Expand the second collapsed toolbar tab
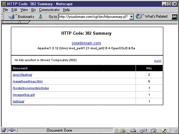Viewport: 179px width, 134px height. click(25, 22)
